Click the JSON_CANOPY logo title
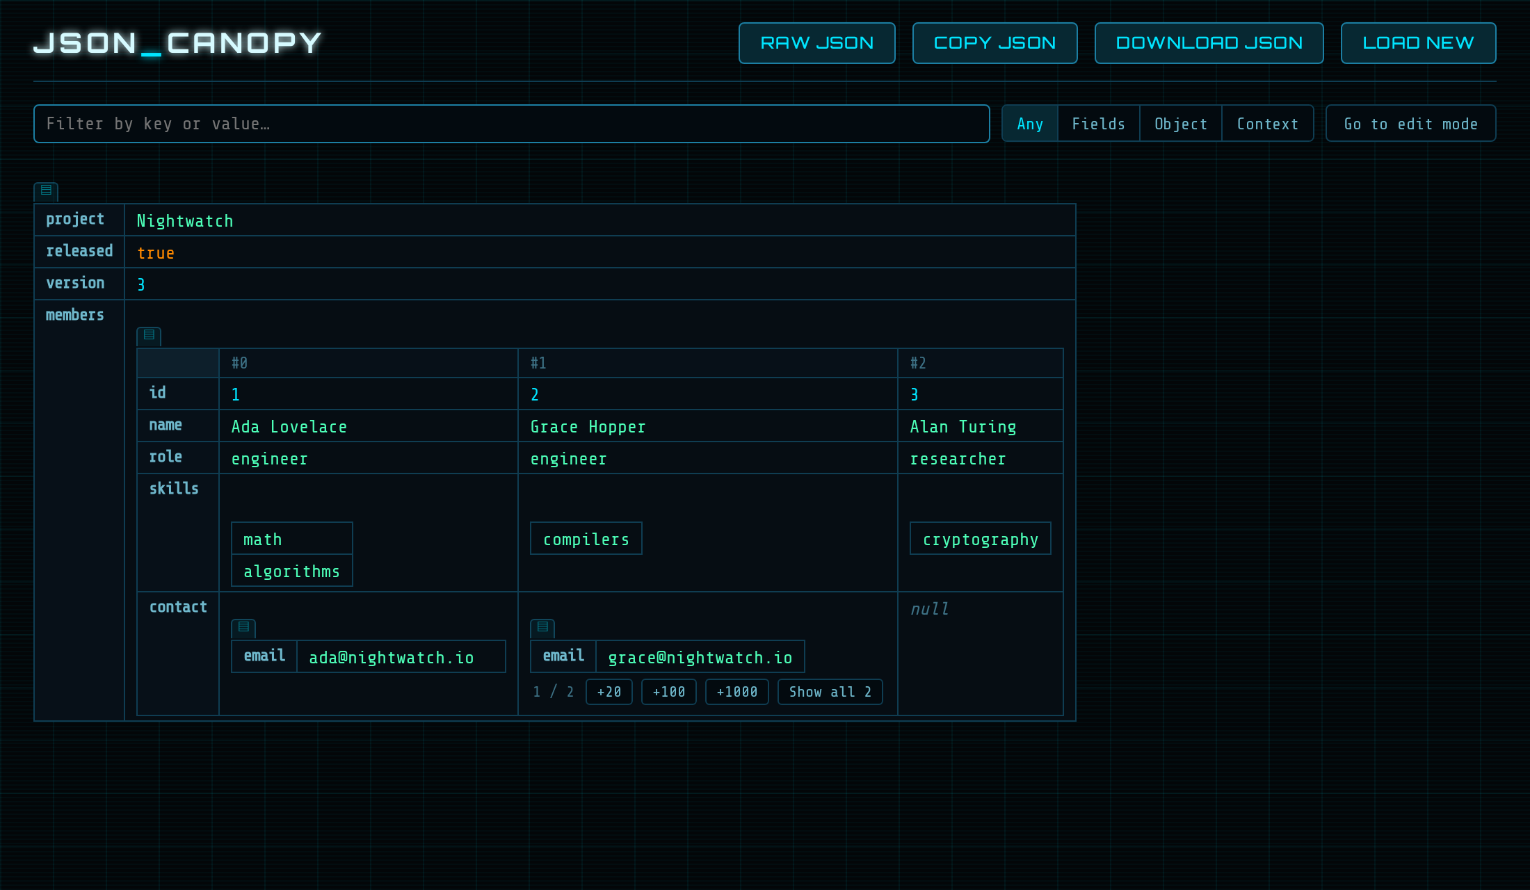The height and width of the screenshot is (890, 1530). [178, 43]
